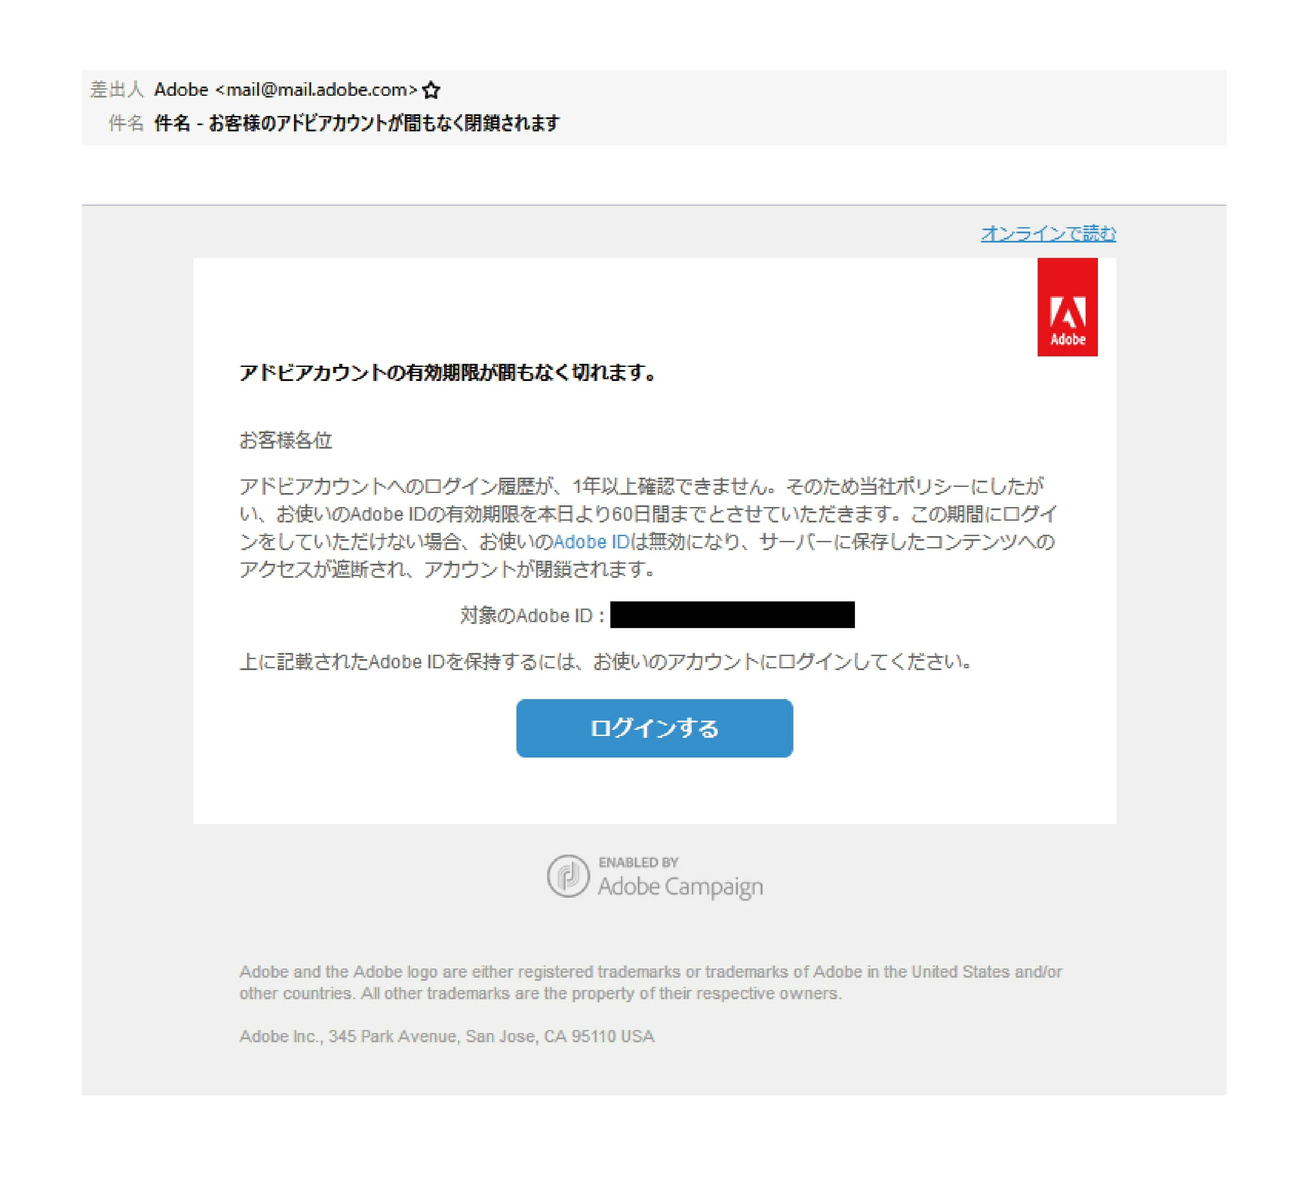This screenshot has width=1308, height=1182.
Task: Click the blacked-out Adobe ID value
Action: click(x=733, y=614)
